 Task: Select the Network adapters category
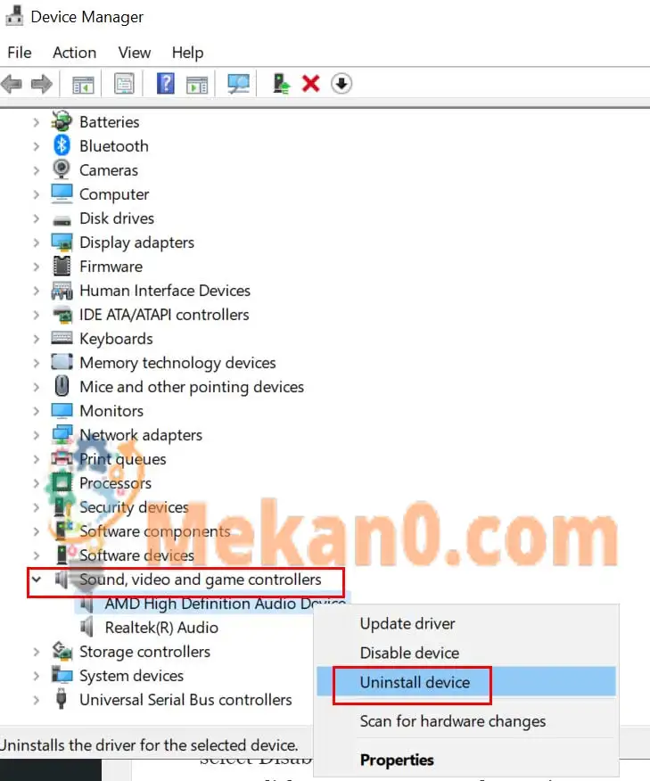tap(141, 435)
